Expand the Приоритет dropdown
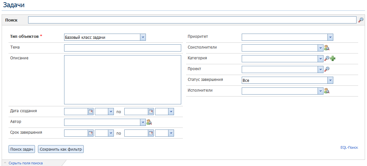The image size is (367, 166). tap(330, 38)
